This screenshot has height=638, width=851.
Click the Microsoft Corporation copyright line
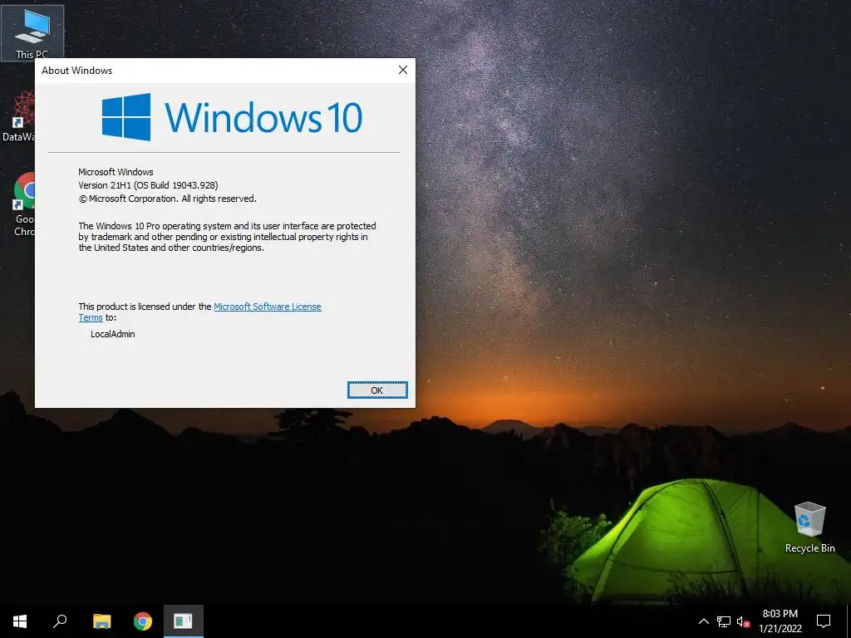168,199
